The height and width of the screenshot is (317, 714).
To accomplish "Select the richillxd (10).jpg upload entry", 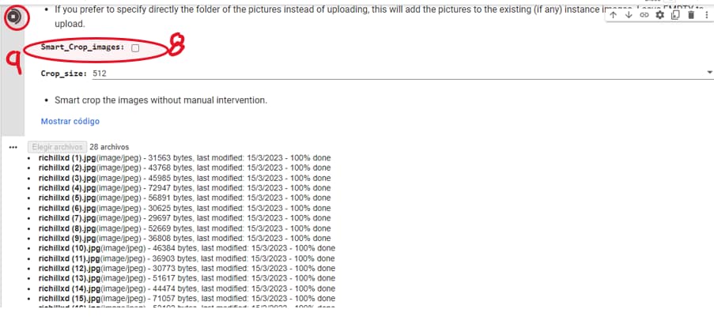I will tap(69, 248).
